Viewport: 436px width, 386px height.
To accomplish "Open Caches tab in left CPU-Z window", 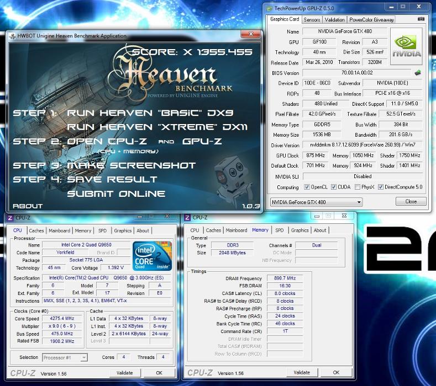I will pyautogui.click(x=36, y=230).
